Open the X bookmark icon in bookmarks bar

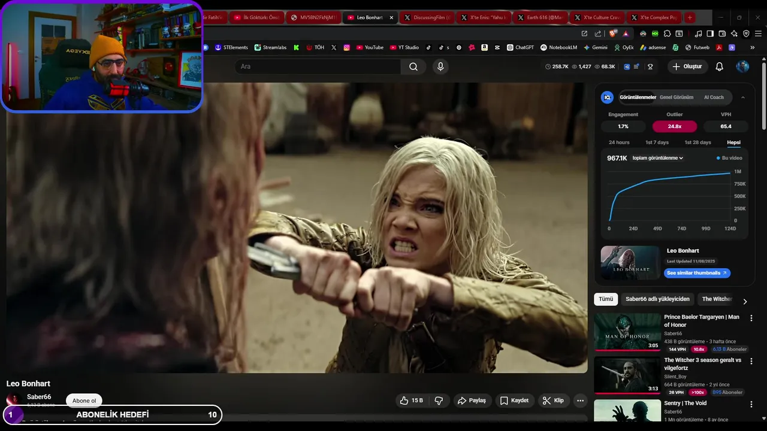click(334, 47)
